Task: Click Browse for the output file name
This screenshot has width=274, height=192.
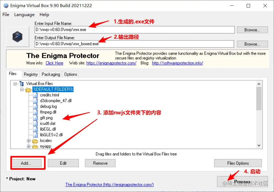Action: point(252,44)
